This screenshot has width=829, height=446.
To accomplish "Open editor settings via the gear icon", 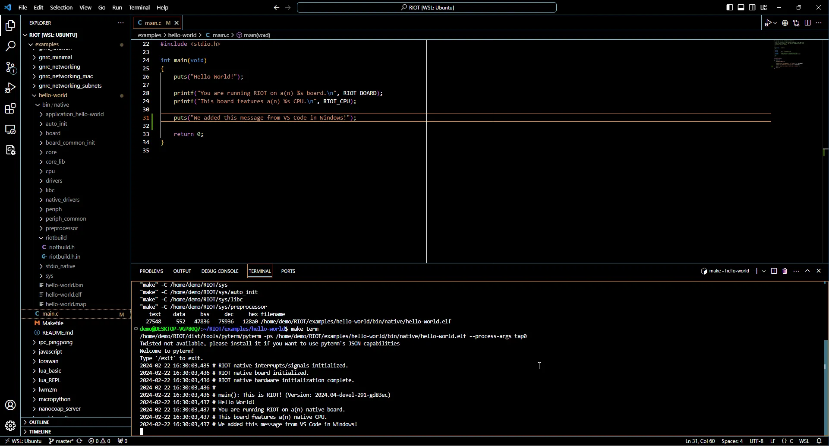I will click(x=785, y=23).
